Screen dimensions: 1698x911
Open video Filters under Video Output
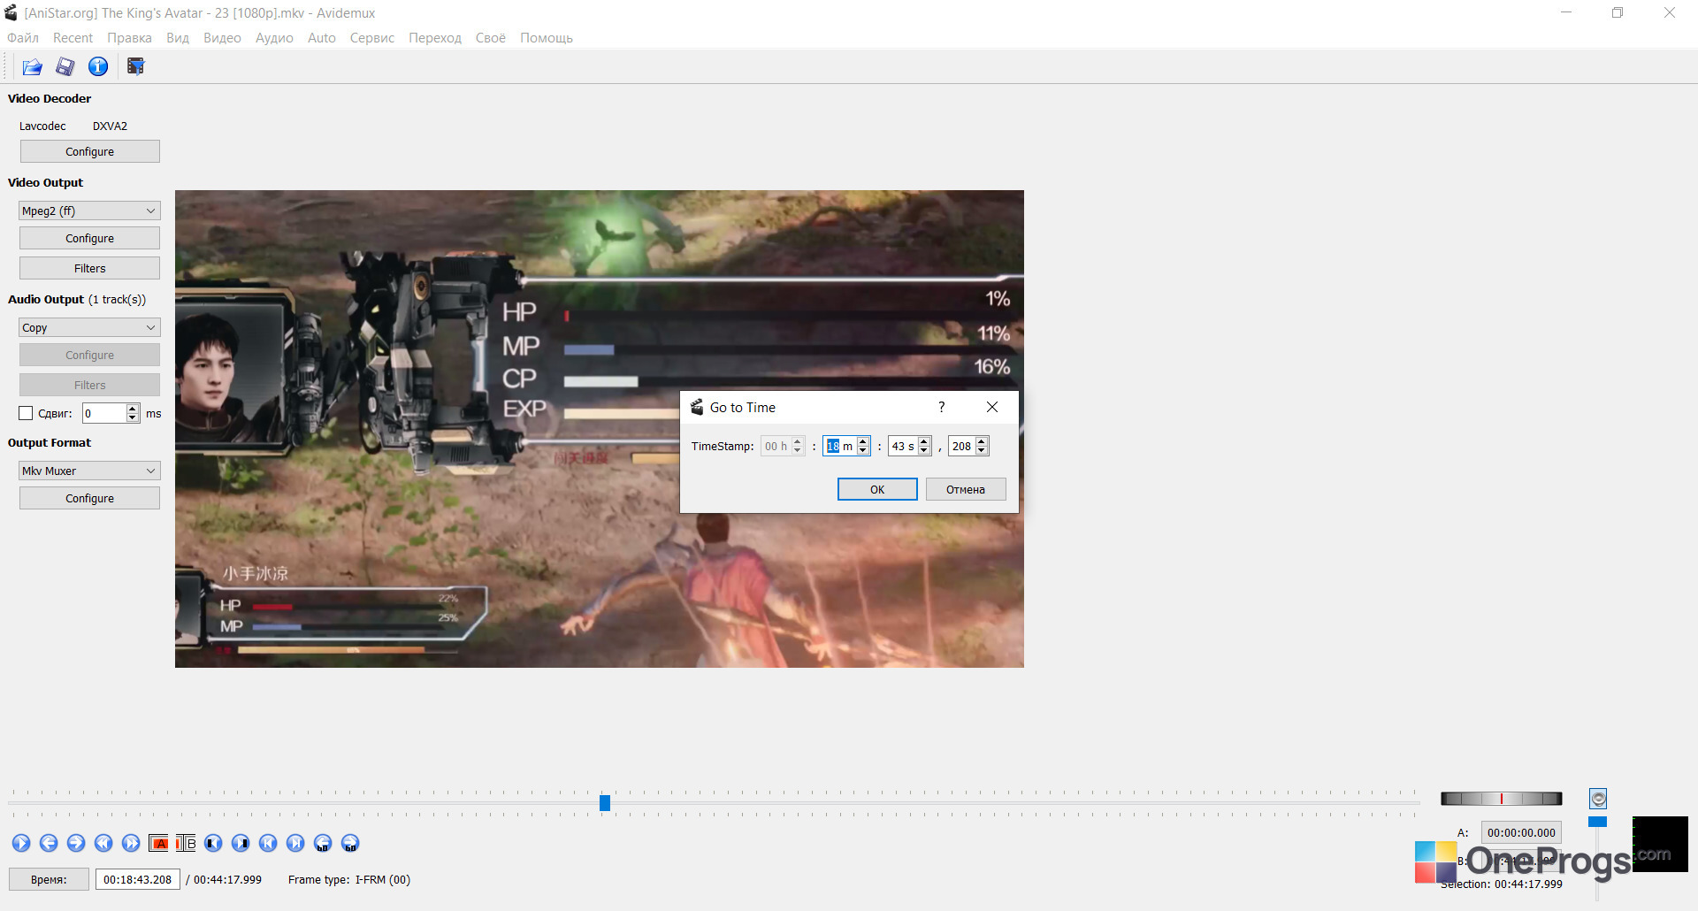click(89, 268)
